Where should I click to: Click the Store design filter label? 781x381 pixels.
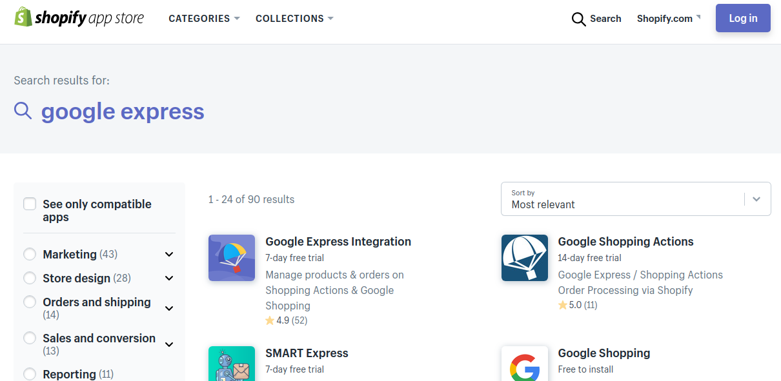click(x=86, y=278)
